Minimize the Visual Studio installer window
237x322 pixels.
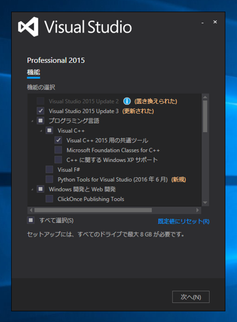(x=203, y=23)
